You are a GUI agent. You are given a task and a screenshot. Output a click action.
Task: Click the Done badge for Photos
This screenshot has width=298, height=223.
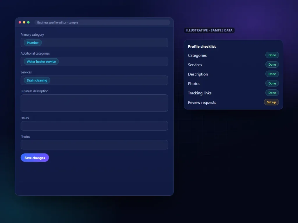(272, 83)
